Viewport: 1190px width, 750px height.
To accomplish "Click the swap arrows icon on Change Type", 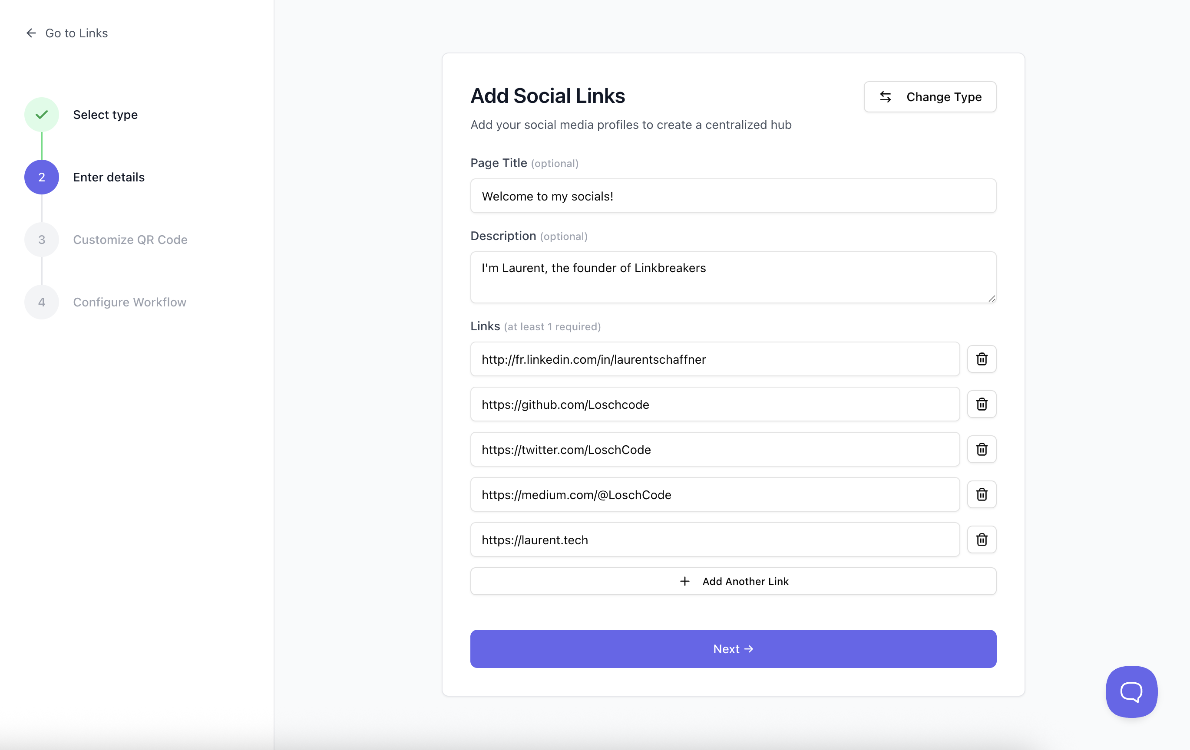I will click(x=885, y=97).
